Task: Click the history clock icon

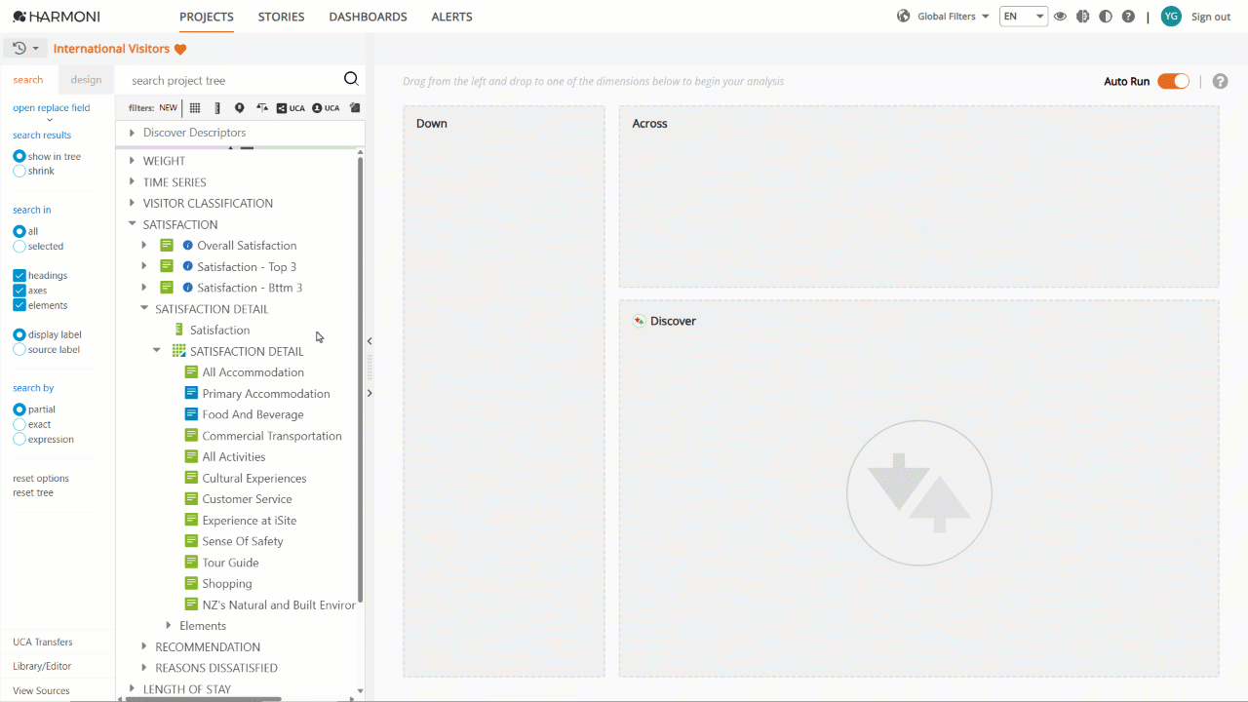Action: 19,48
